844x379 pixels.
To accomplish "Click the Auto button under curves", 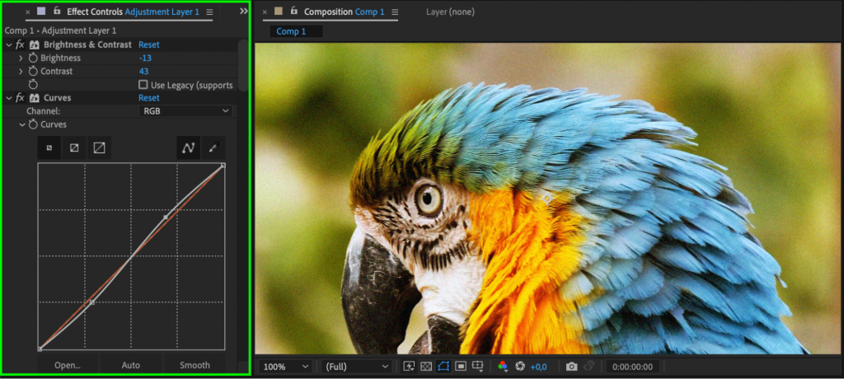I will coord(130,365).
